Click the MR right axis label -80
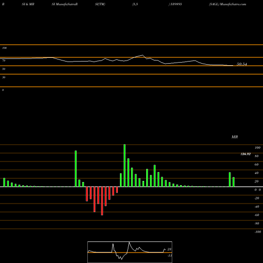Screen dimensions: 263x263 (x=257, y=224)
